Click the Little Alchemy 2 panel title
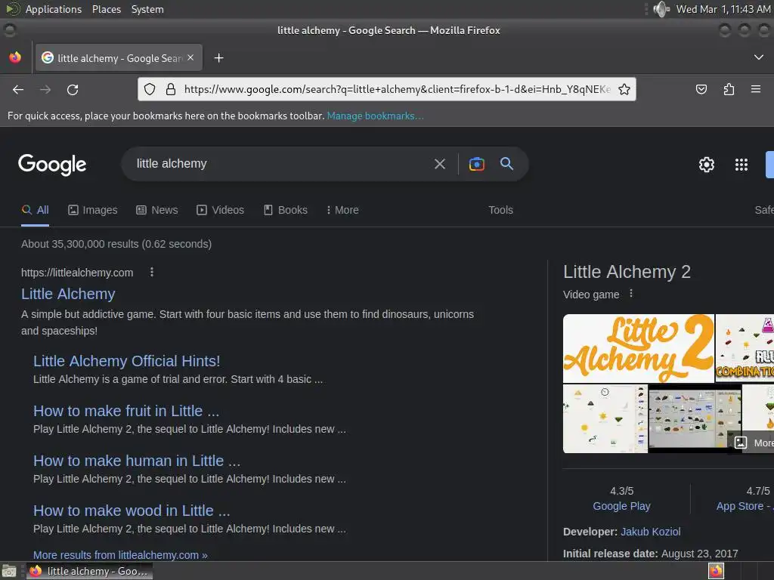774x580 pixels. click(627, 272)
